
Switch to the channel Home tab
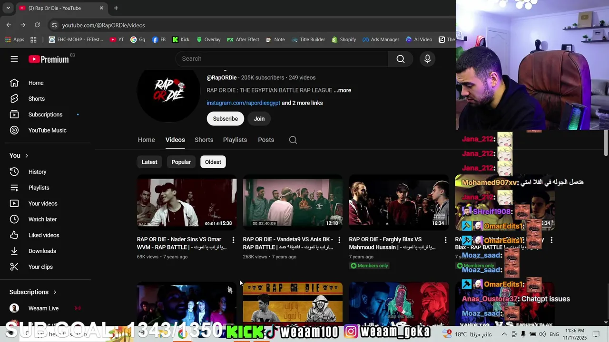pyautogui.click(x=147, y=140)
